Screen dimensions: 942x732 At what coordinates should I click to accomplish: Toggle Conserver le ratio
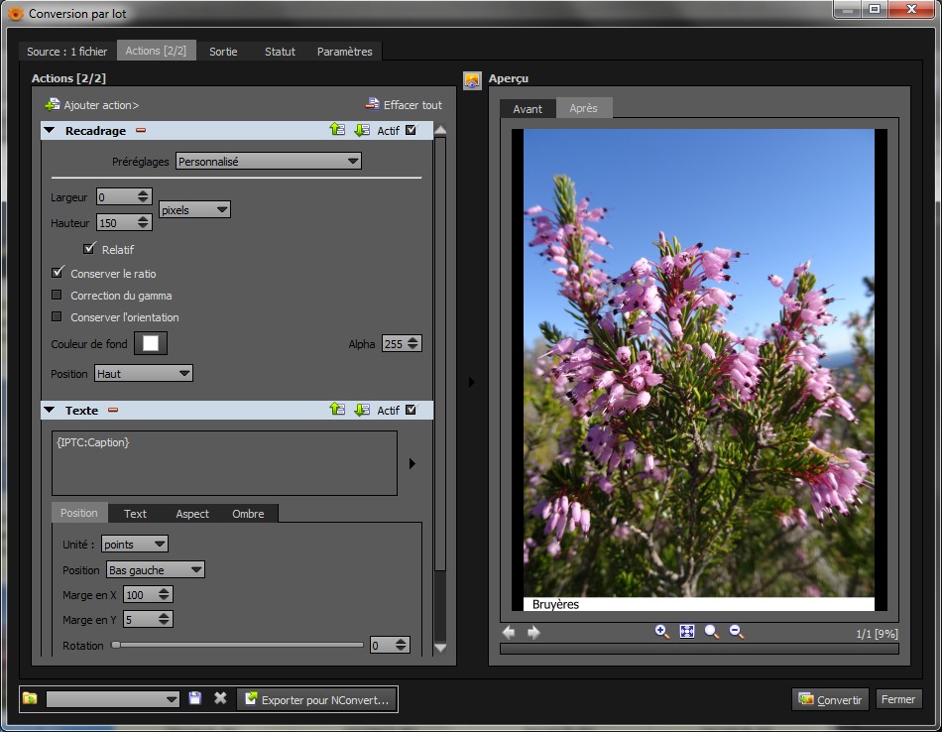click(x=58, y=272)
